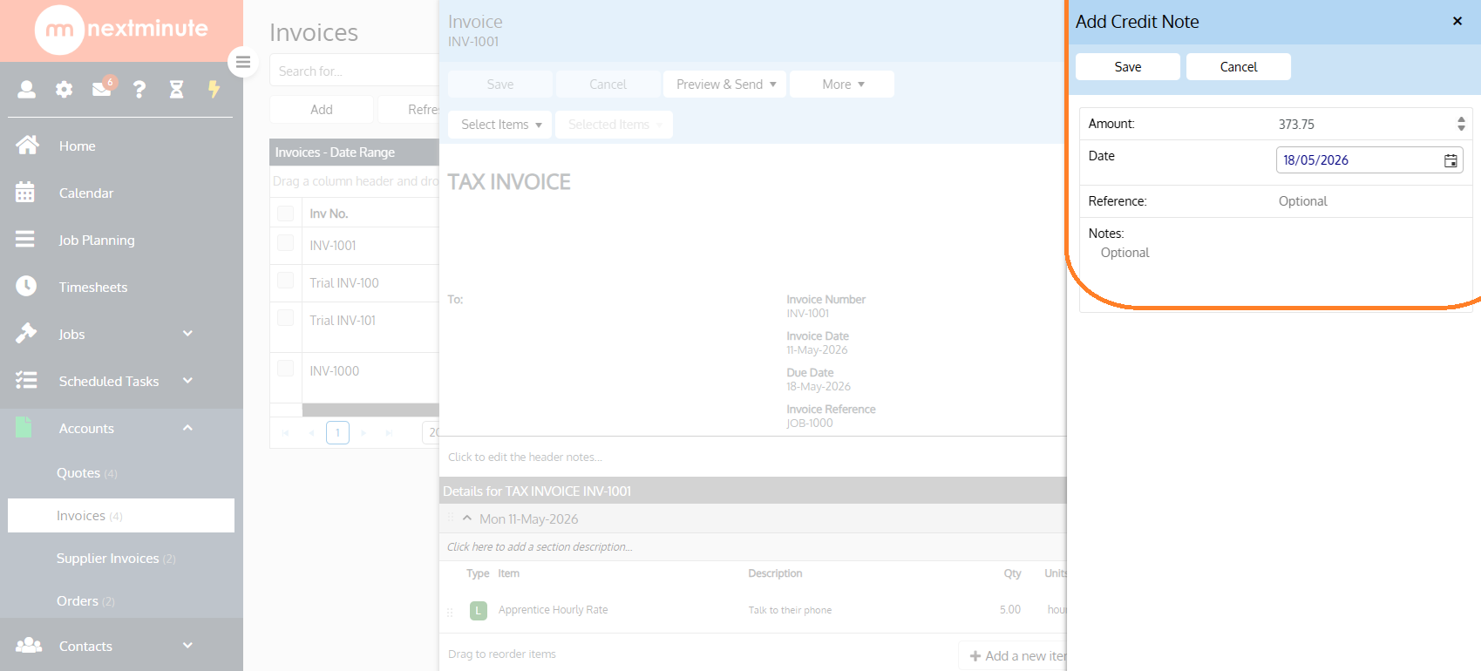This screenshot has width=1481, height=671.
Task: Open Orders menu item
Action: point(85,600)
